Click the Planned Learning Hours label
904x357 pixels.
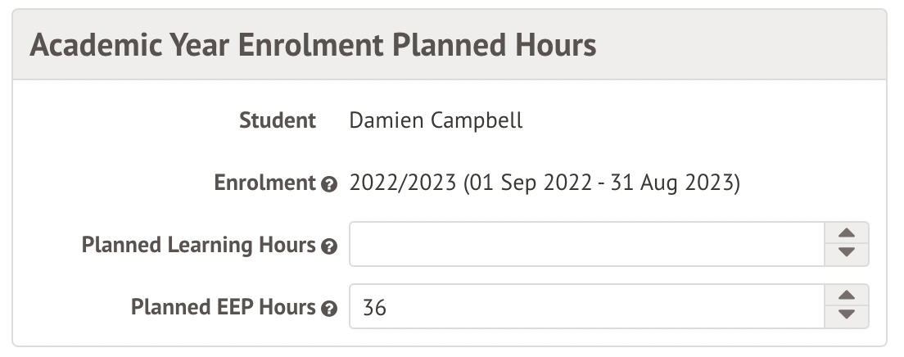(x=199, y=245)
